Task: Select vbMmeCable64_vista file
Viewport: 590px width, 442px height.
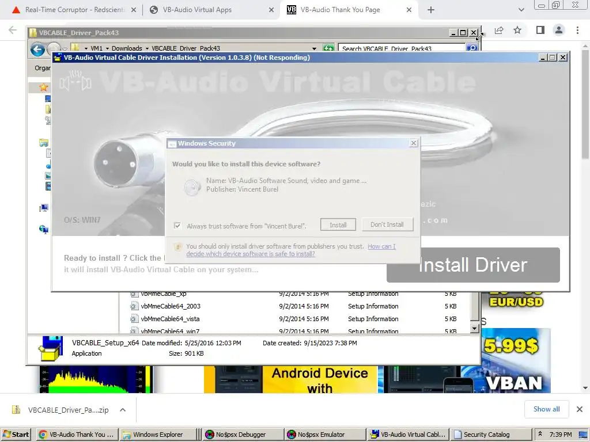Action: point(170,319)
